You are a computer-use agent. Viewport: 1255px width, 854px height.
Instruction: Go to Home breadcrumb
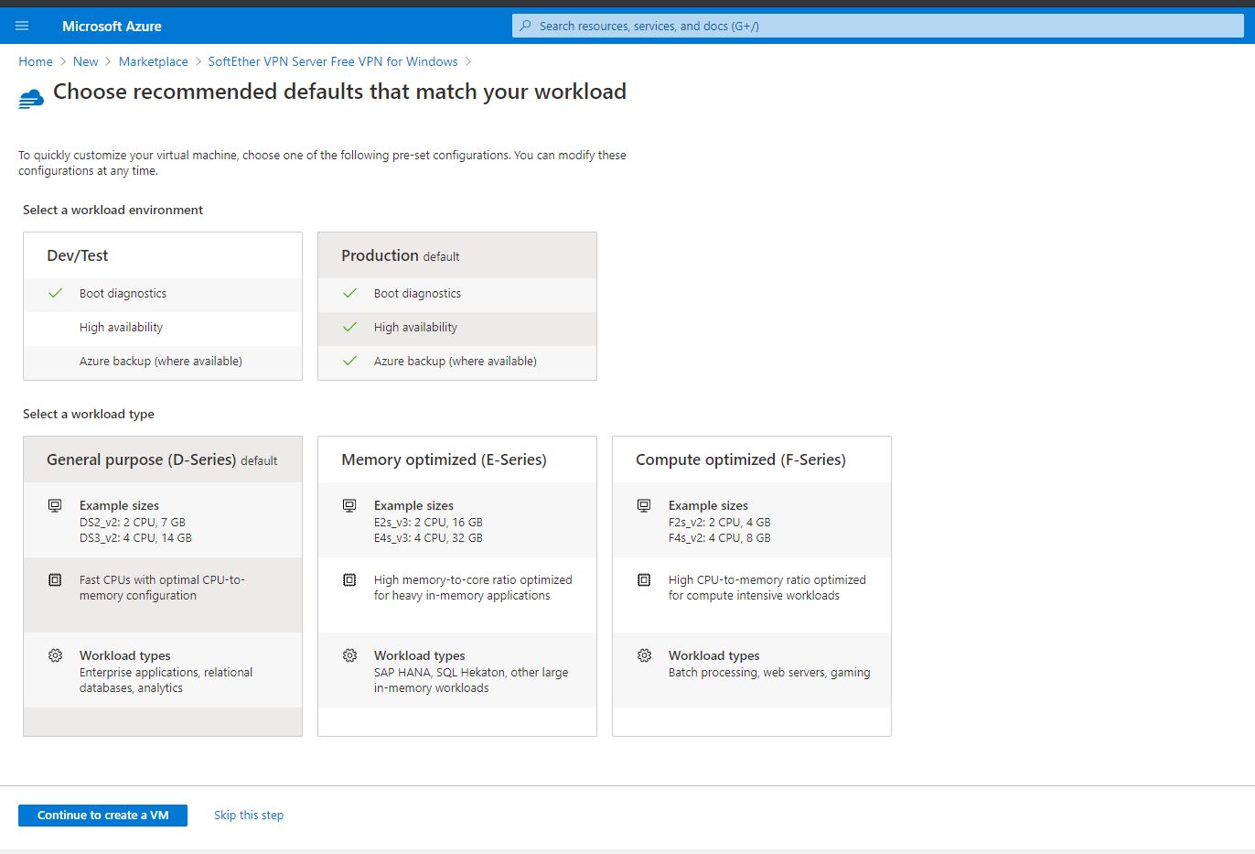tap(36, 61)
